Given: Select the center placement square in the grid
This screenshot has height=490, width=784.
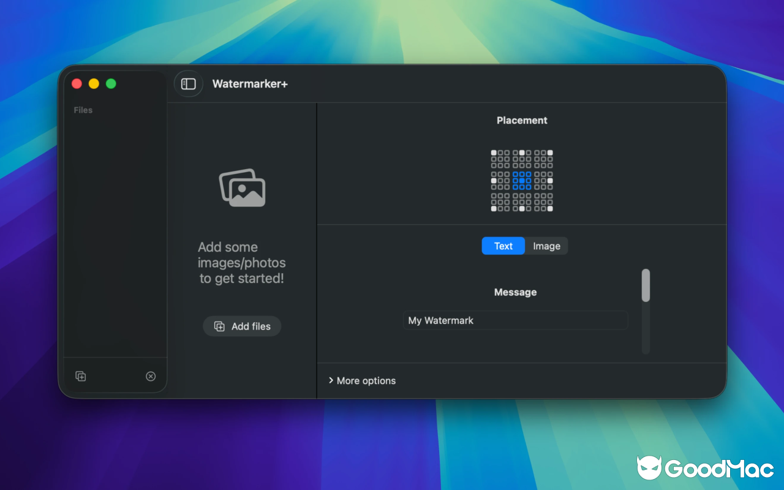Looking at the screenshot, I should pyautogui.click(x=522, y=181).
